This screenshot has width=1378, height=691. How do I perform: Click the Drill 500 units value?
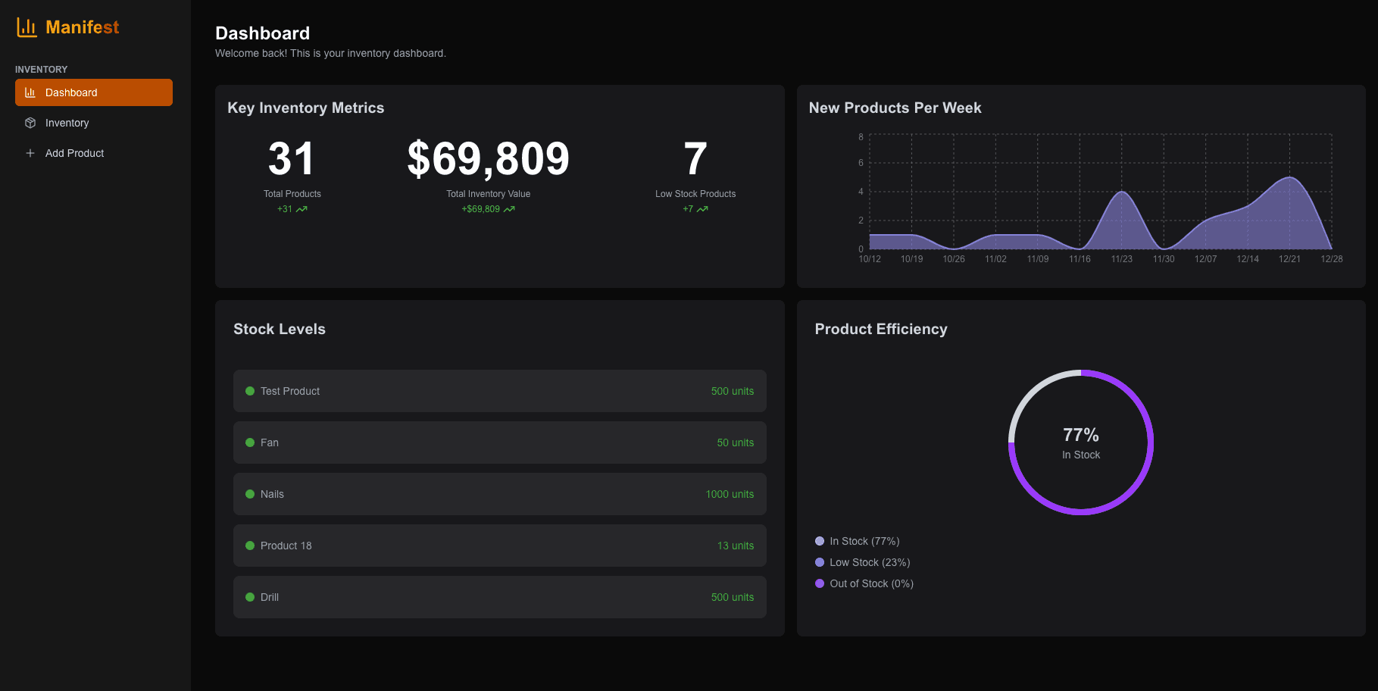(732, 597)
